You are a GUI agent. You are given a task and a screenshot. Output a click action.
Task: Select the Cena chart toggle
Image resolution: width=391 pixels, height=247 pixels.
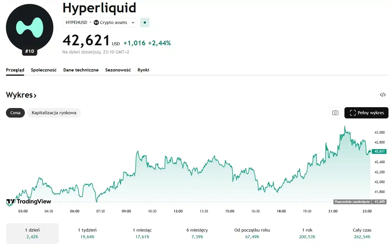point(15,113)
